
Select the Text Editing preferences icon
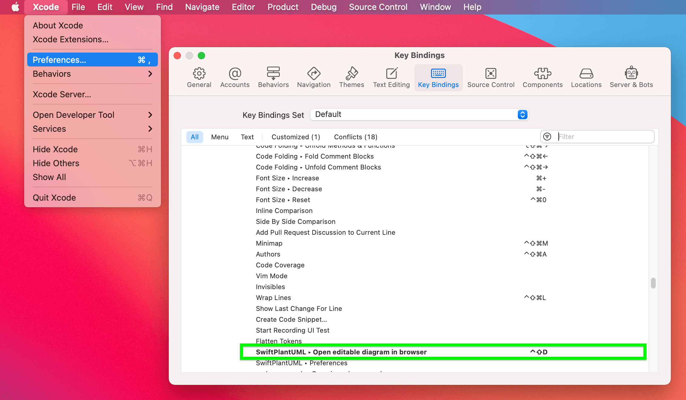click(x=391, y=78)
